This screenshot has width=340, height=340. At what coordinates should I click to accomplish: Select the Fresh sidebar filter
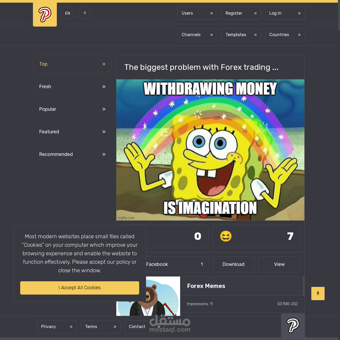[x=72, y=87]
